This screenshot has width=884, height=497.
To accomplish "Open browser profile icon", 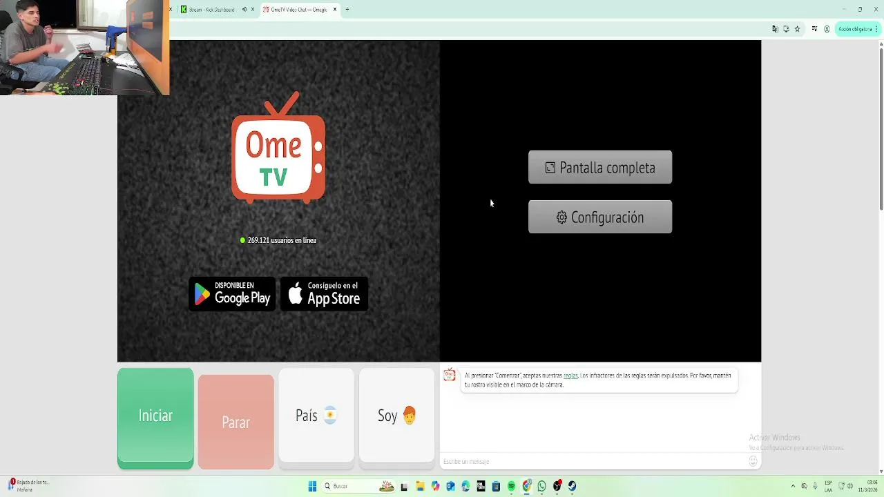I will pos(827,29).
